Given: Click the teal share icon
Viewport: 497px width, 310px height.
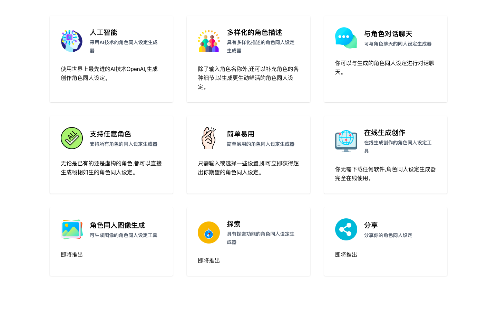Looking at the screenshot, I should tap(346, 229).
